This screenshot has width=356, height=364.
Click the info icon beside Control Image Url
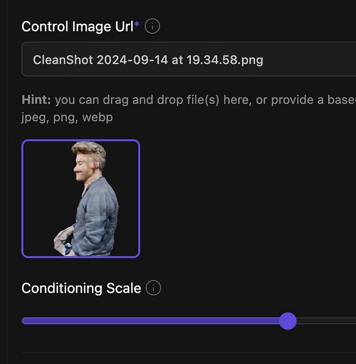pos(152,27)
